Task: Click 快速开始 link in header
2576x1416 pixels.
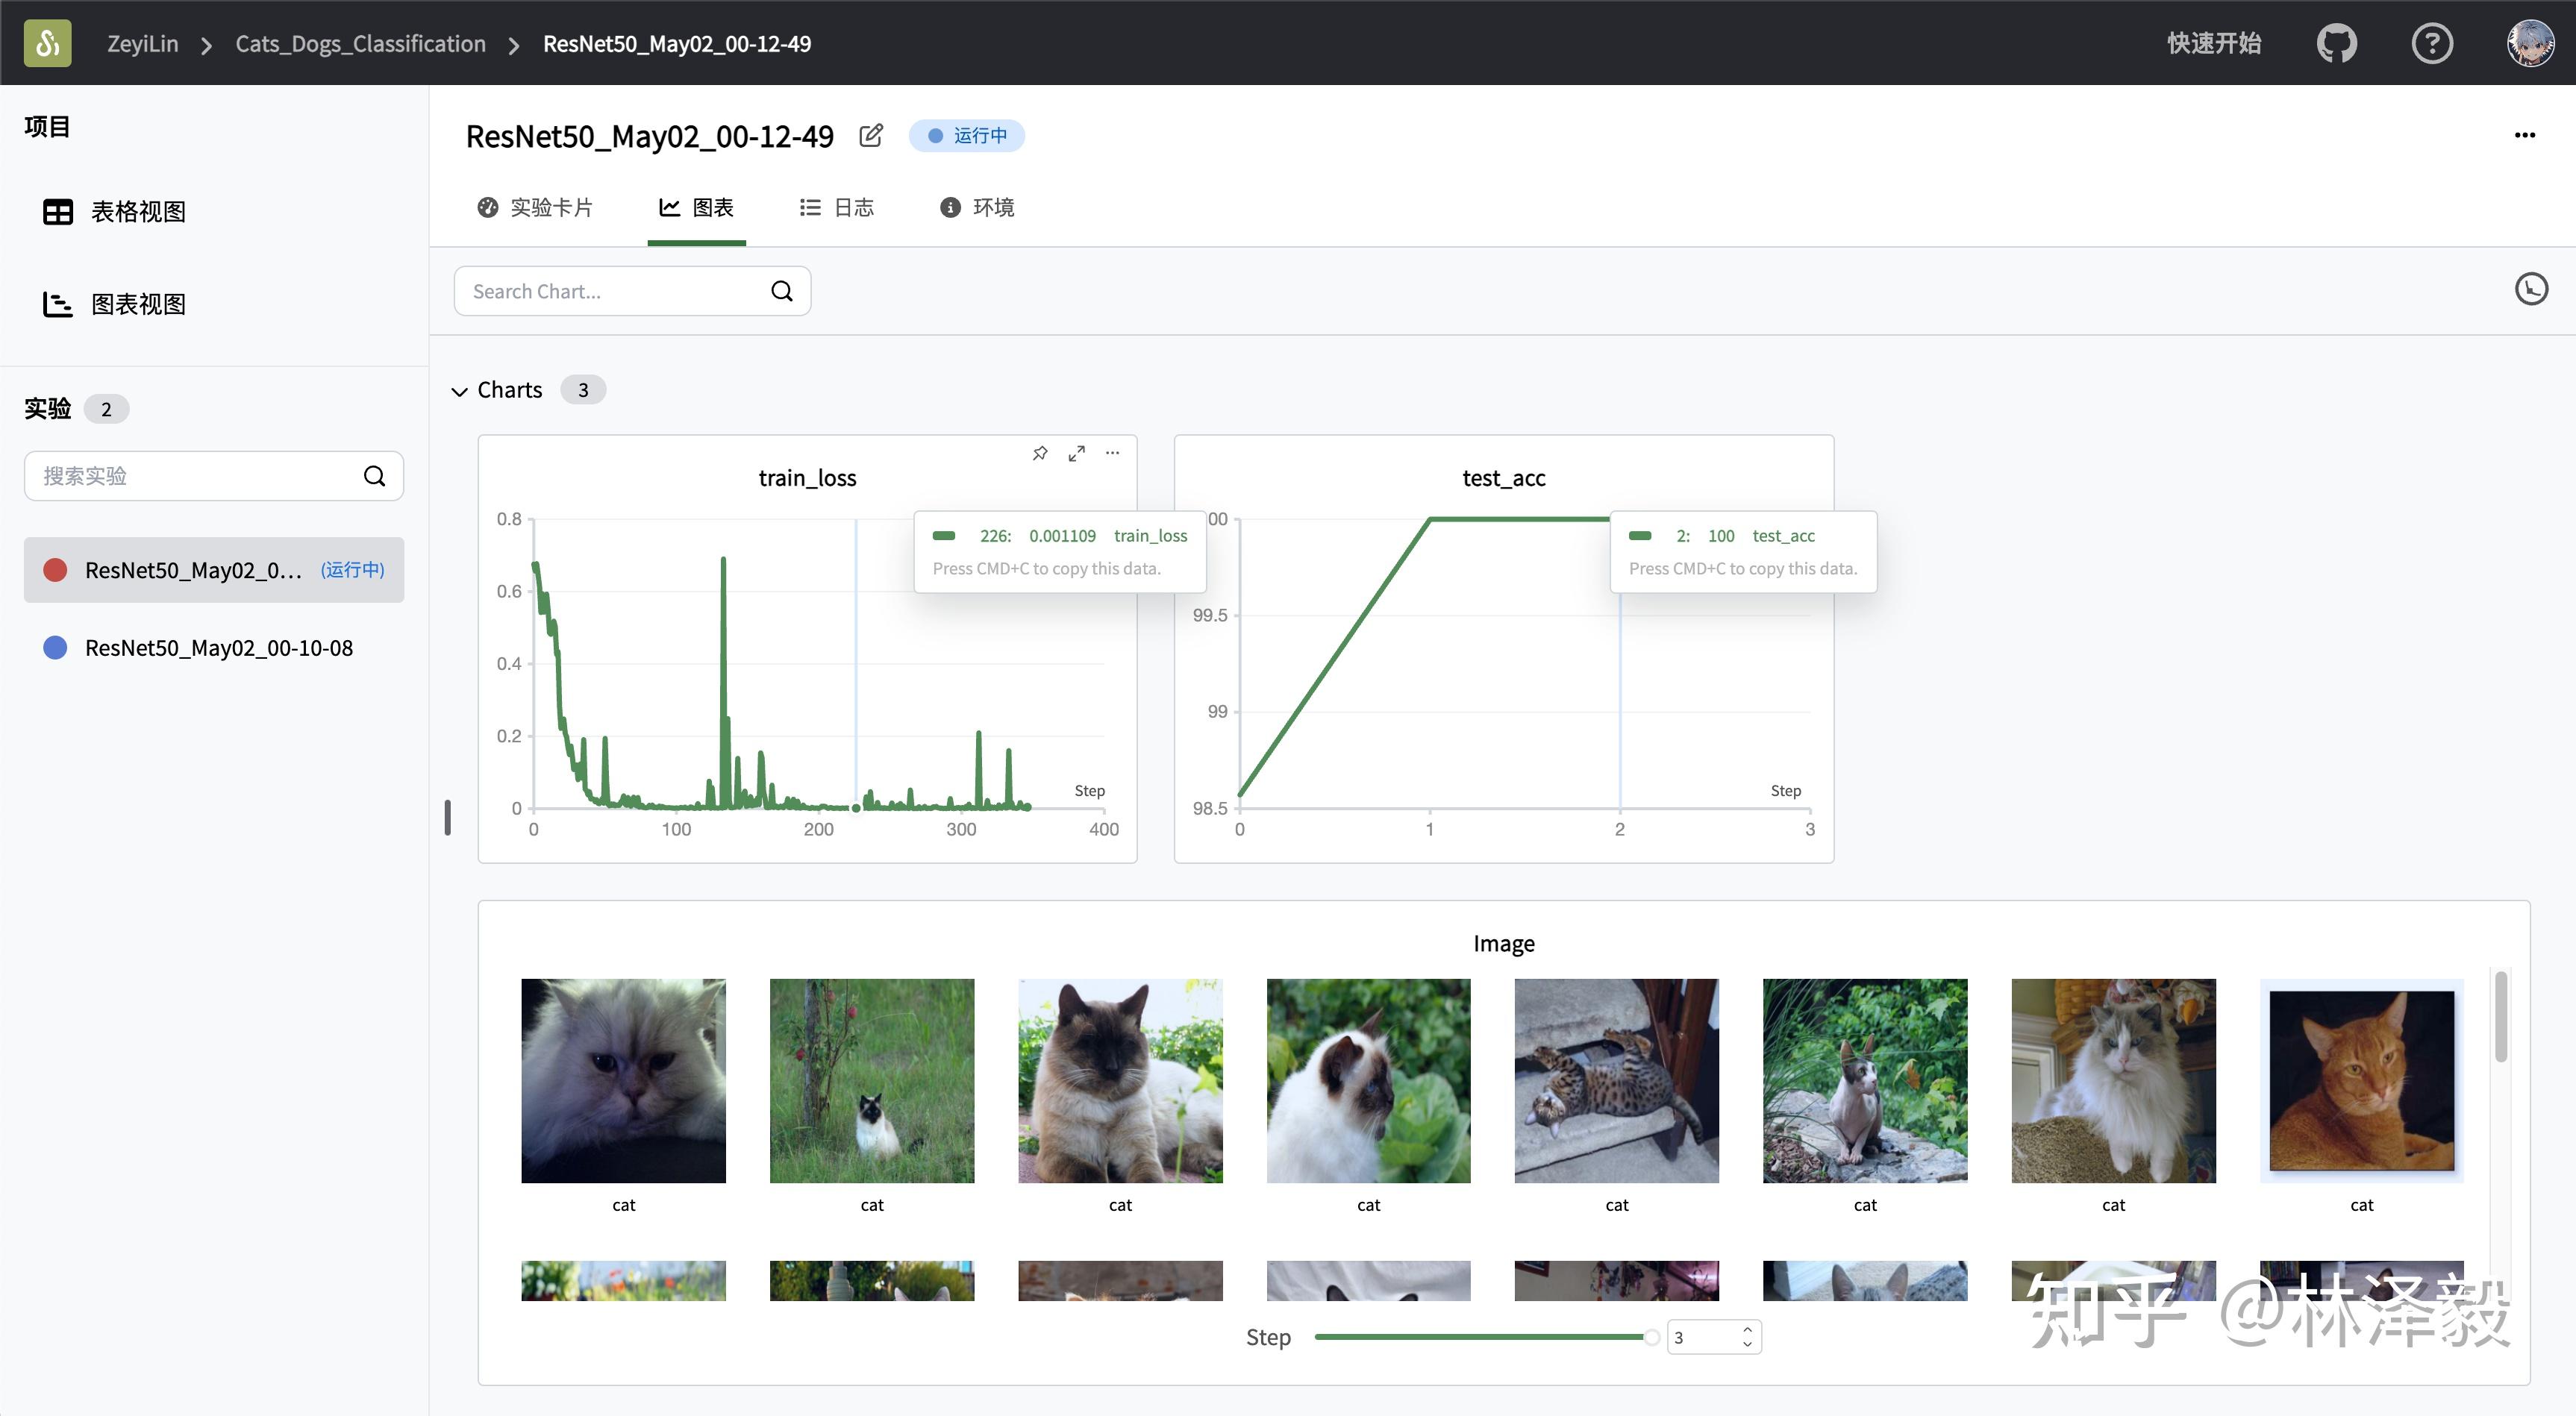Action: 2213,43
